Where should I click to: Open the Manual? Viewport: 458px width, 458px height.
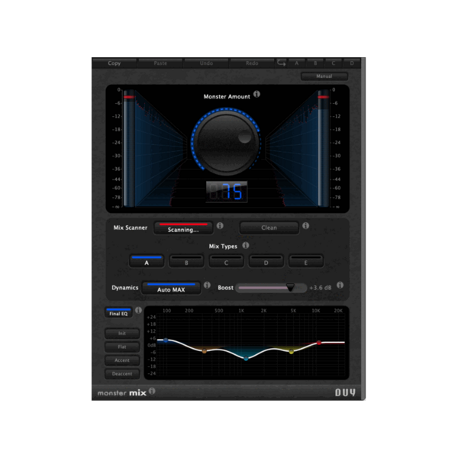(324, 76)
